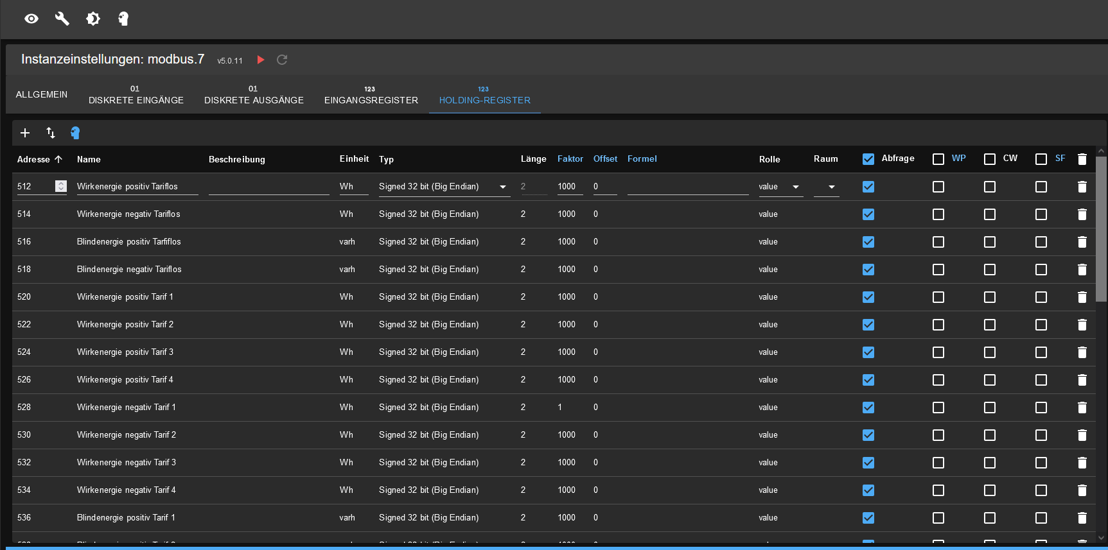Click the vertical scrollbar thumb
This screenshot has height=550, width=1108.
point(1101,228)
